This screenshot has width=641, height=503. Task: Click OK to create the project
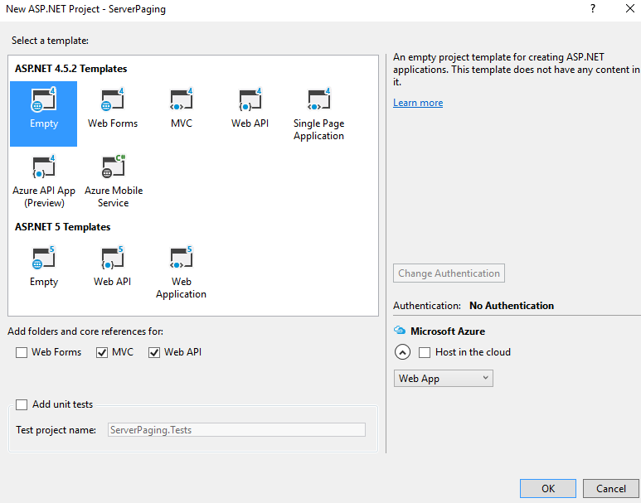click(547, 488)
